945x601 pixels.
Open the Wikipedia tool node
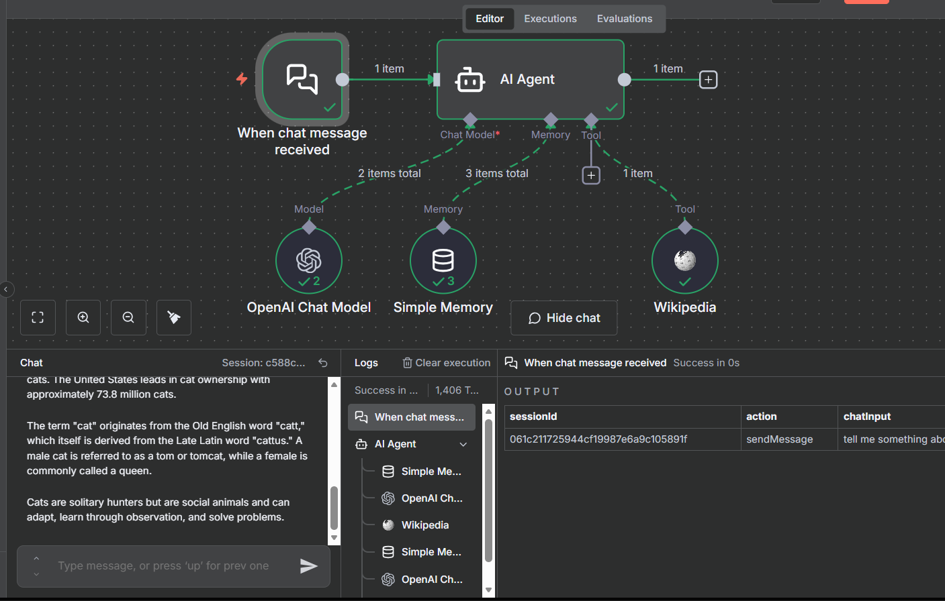point(684,260)
